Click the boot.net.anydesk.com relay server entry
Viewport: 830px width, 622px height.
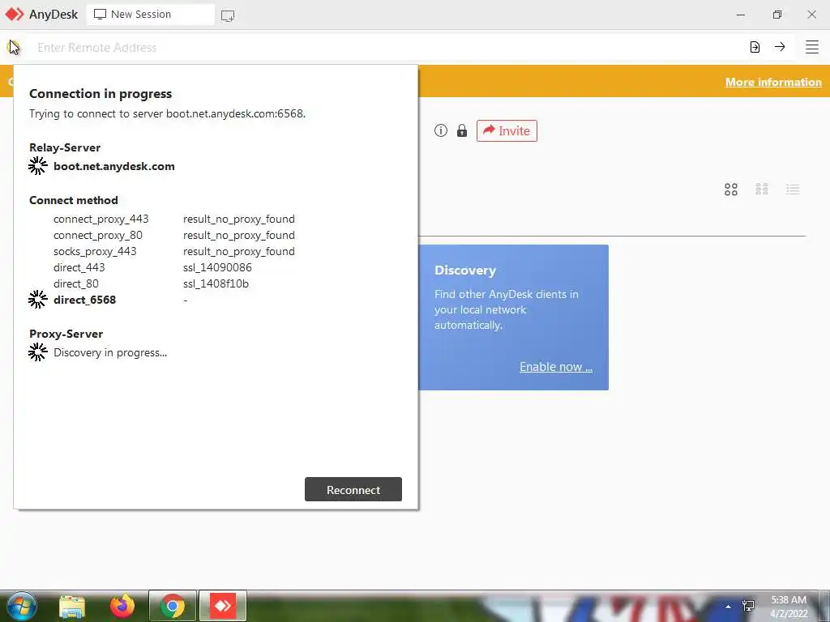tap(113, 166)
